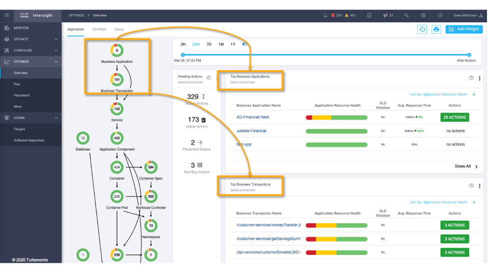Open the AD-Financial-Next application link

253,117
